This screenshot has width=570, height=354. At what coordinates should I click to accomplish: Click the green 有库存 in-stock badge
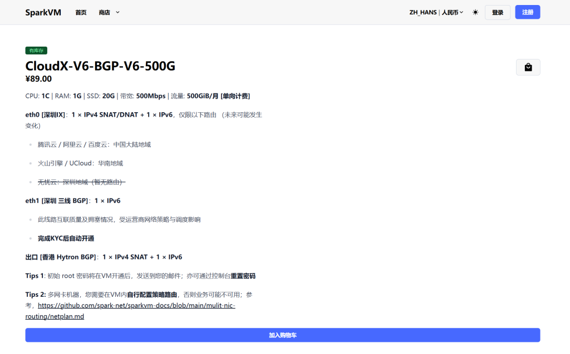36,51
